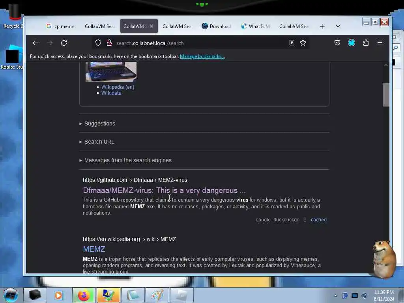Image resolution: width=404 pixels, height=303 pixels.
Task: Switch to the fourth CollabVM Search tab
Action: coord(177,26)
